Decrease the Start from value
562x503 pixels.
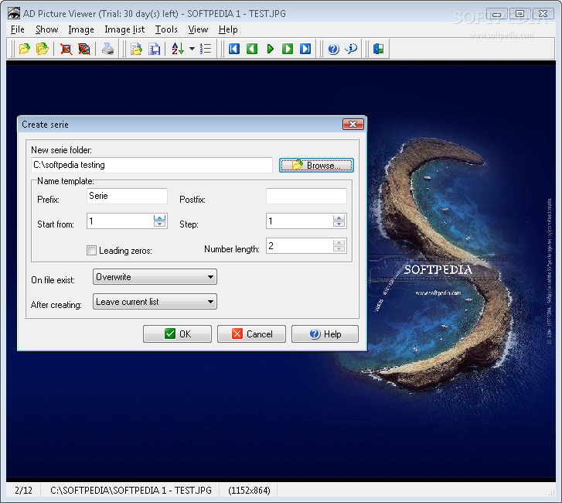pyautogui.click(x=159, y=224)
